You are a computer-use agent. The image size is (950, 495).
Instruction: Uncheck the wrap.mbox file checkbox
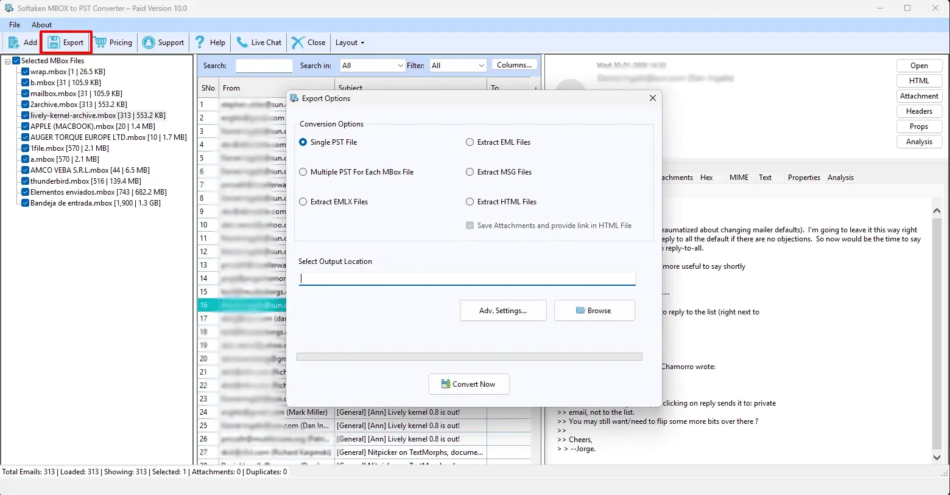[26, 72]
